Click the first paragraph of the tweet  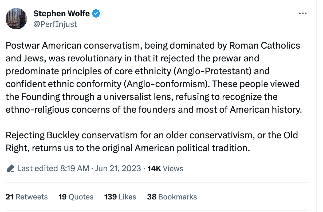pos(154,77)
